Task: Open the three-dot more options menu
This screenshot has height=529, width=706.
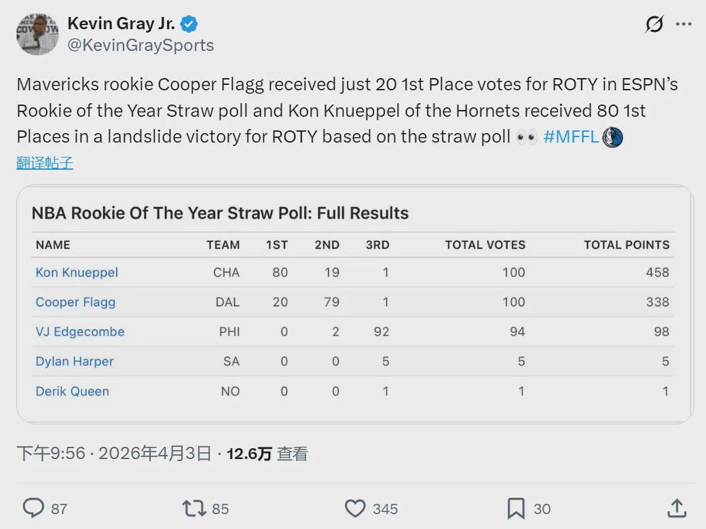Action: tap(684, 24)
